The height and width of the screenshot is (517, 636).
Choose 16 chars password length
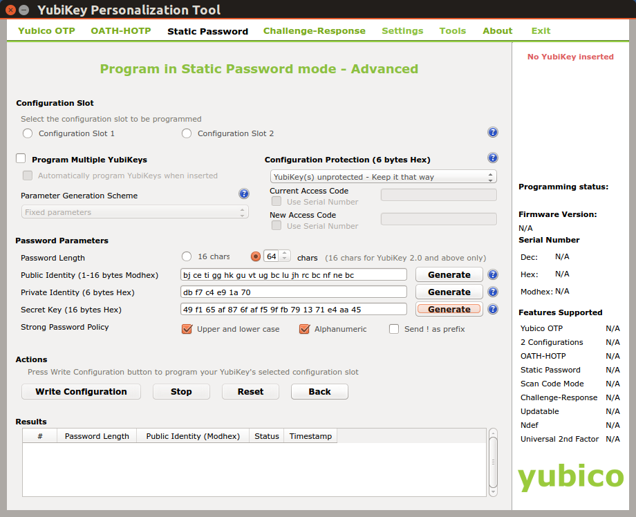pyautogui.click(x=187, y=256)
